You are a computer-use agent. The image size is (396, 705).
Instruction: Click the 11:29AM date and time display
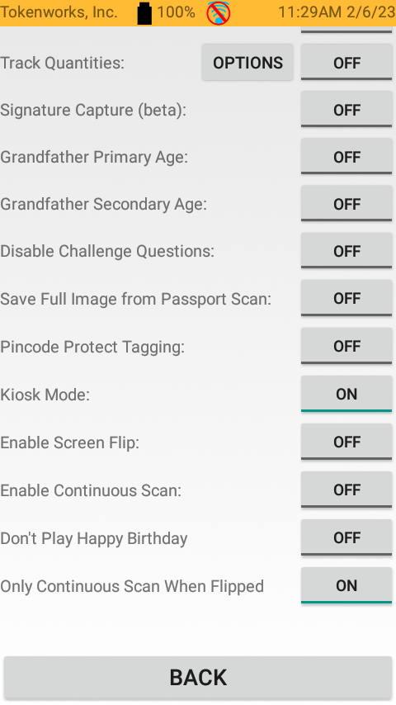[337, 12]
